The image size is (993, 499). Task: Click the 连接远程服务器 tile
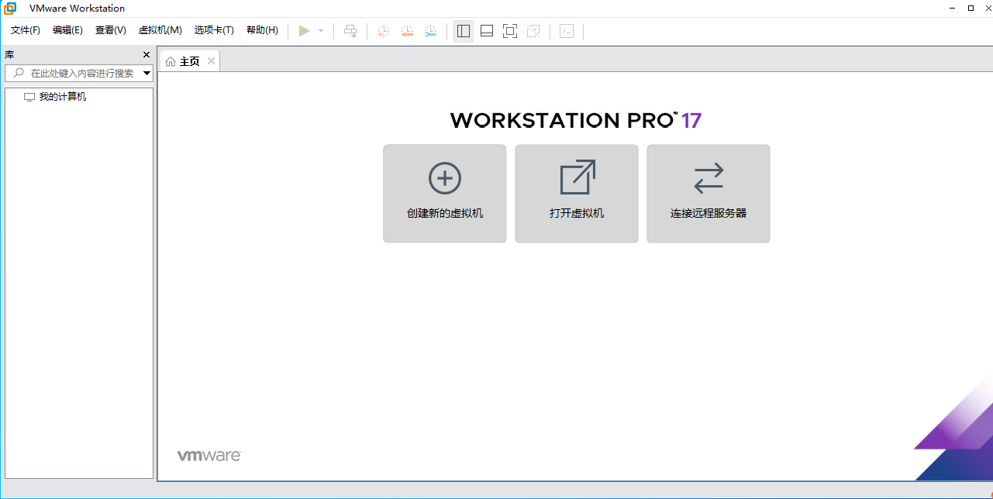709,194
